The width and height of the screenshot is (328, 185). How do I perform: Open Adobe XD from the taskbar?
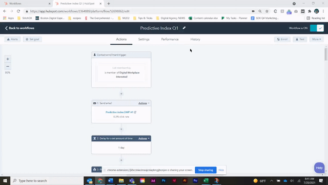tap(153, 180)
